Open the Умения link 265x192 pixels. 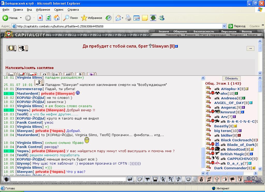point(190,35)
